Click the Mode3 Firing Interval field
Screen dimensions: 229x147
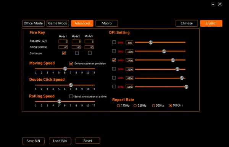[x=89, y=47]
